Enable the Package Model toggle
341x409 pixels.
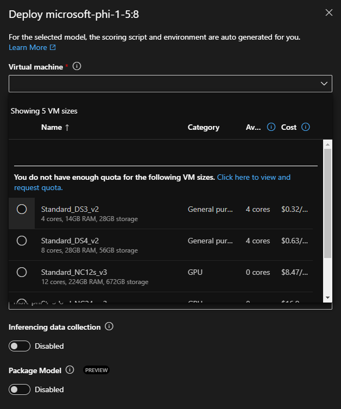coord(20,389)
